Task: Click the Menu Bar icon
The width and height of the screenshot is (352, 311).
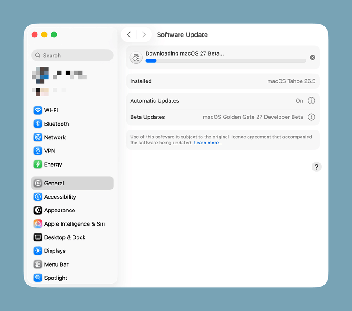Action: 38,264
